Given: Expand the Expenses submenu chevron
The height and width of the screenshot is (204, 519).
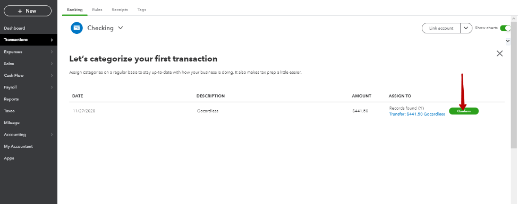Looking at the screenshot, I should tap(52, 52).
